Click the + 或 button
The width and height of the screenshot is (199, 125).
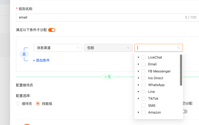(x=108, y=77)
